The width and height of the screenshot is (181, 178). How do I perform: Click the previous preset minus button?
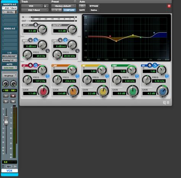[x=53, y=10]
